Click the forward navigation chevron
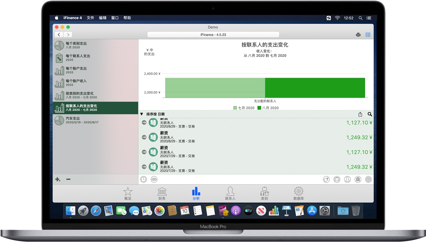The image size is (426, 242). coord(68,35)
